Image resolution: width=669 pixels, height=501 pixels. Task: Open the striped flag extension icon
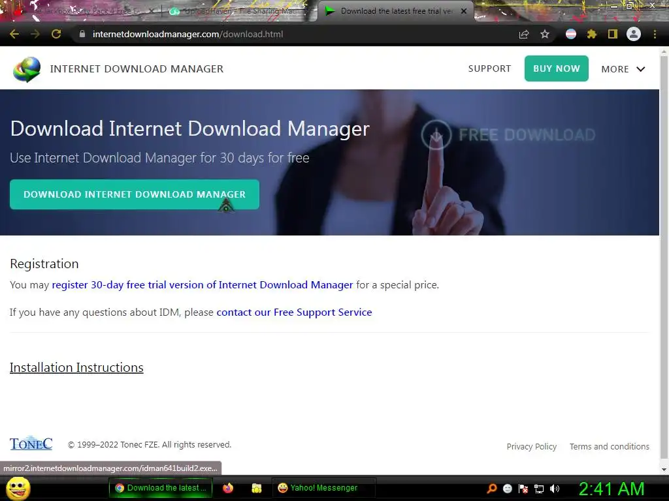571,34
